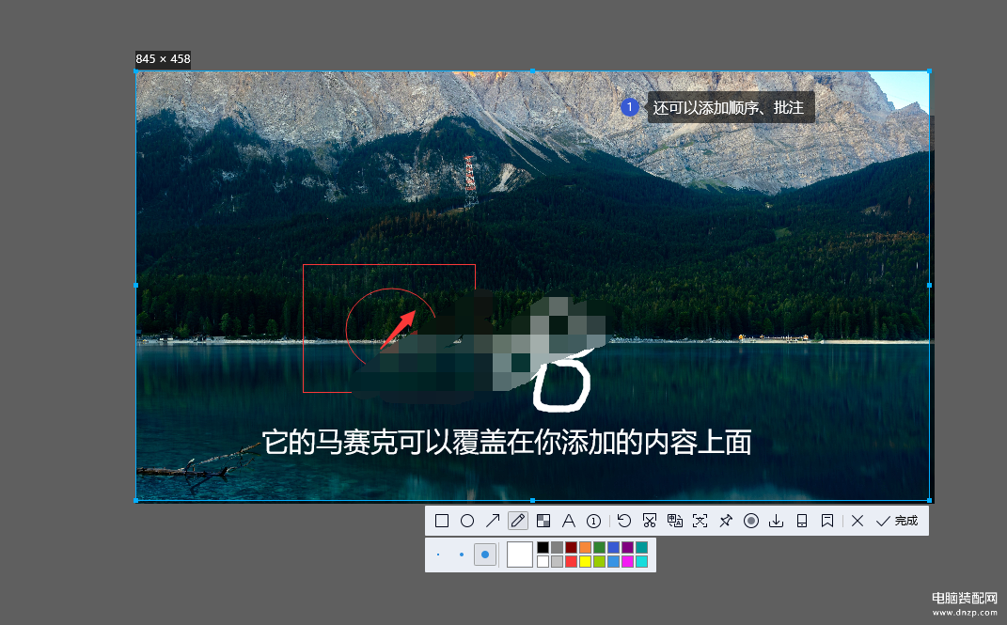Image resolution: width=1007 pixels, height=625 pixels.
Task: Pick the cyan color swatch
Action: 641,561
